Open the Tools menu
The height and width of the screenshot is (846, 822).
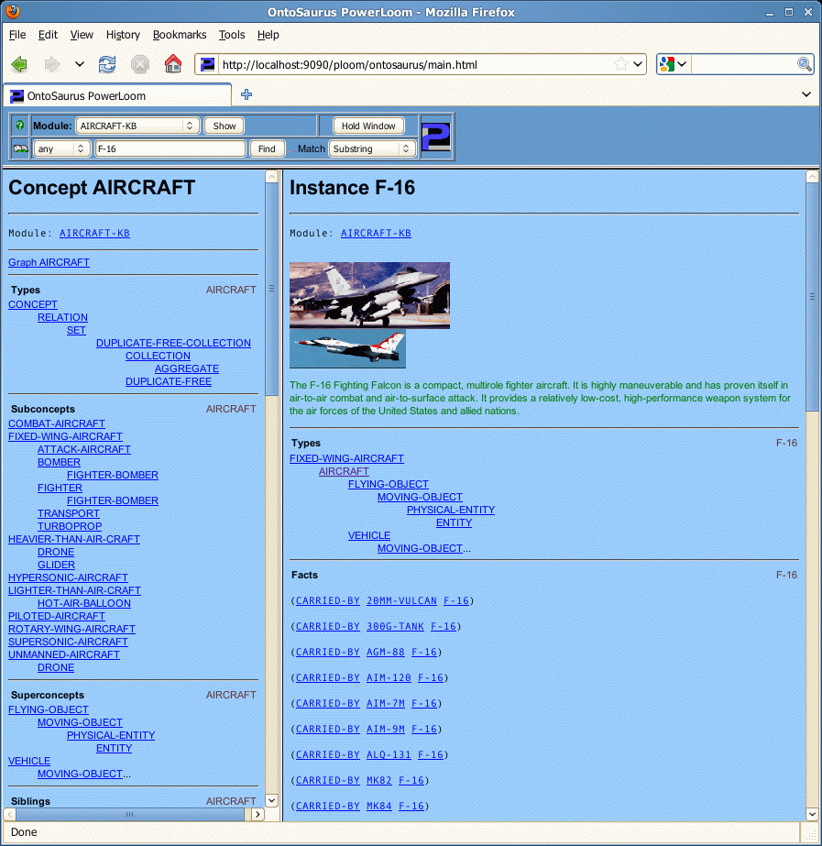tap(232, 35)
